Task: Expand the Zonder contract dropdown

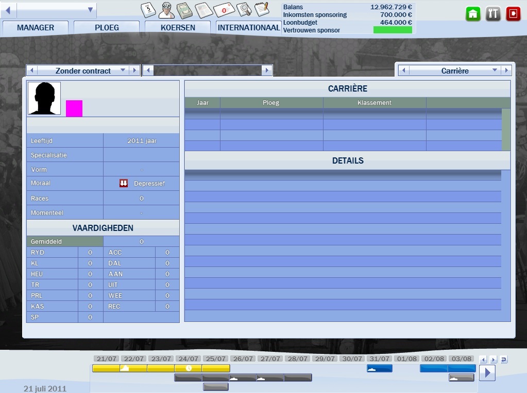Action: (x=123, y=70)
